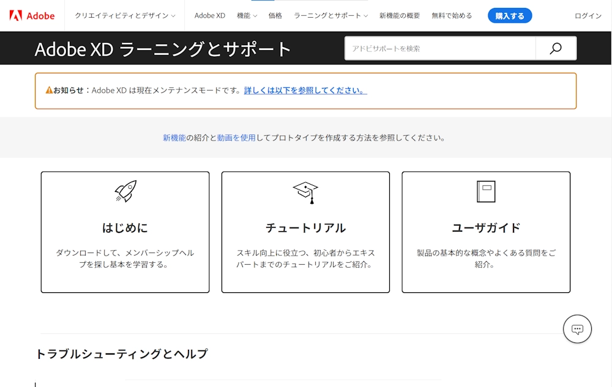Click the book icon for ユーザガイド
The image size is (612, 387).
pyautogui.click(x=486, y=191)
